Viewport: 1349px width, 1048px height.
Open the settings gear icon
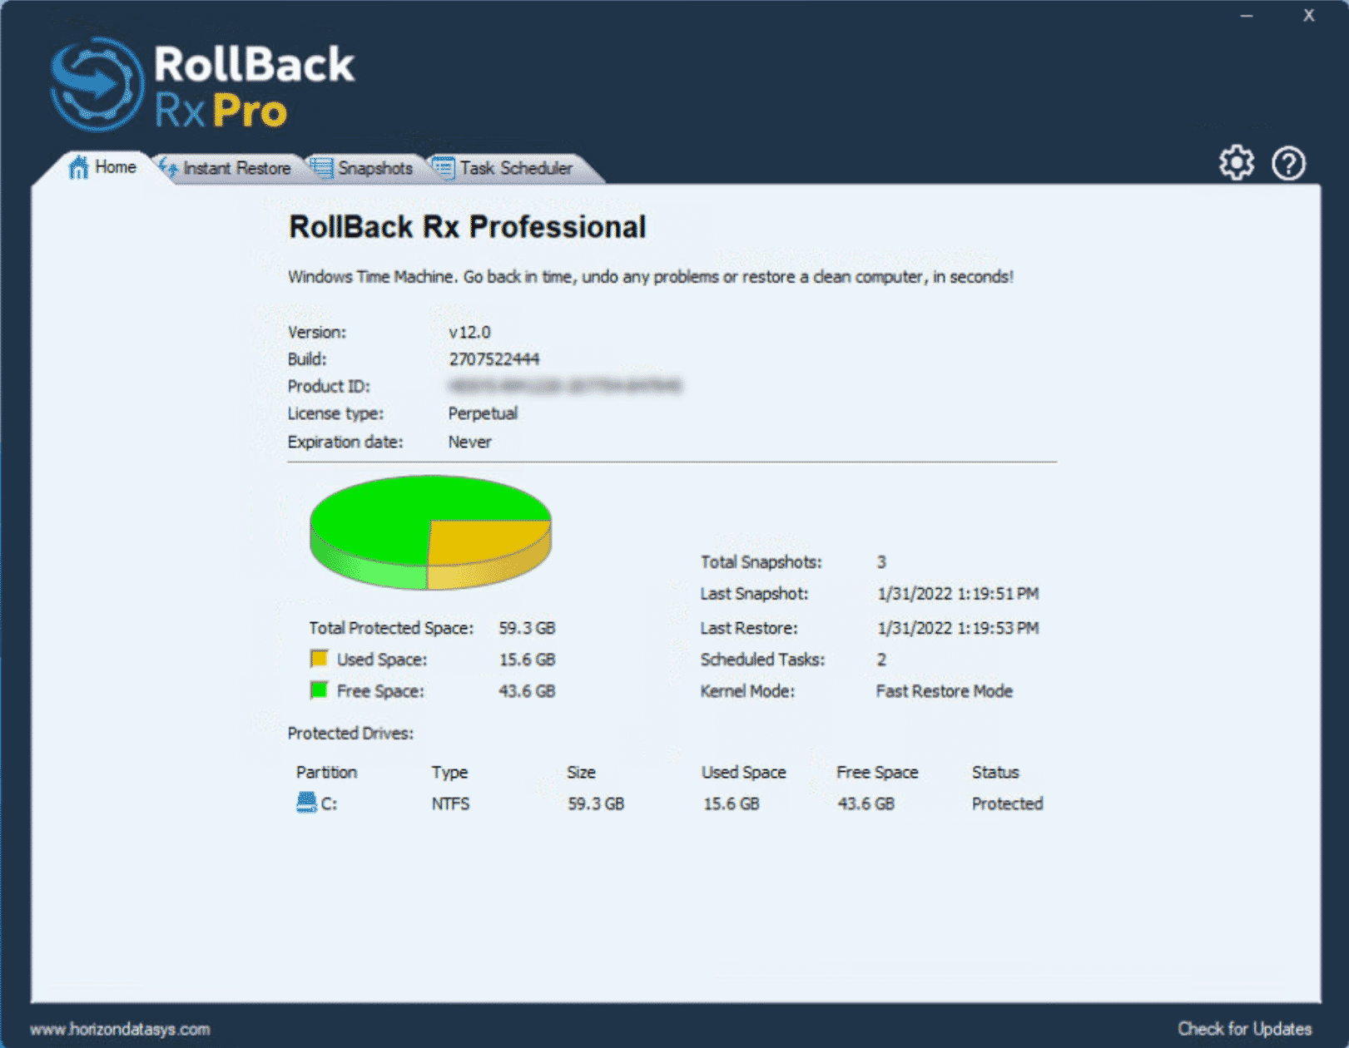pos(1236,163)
